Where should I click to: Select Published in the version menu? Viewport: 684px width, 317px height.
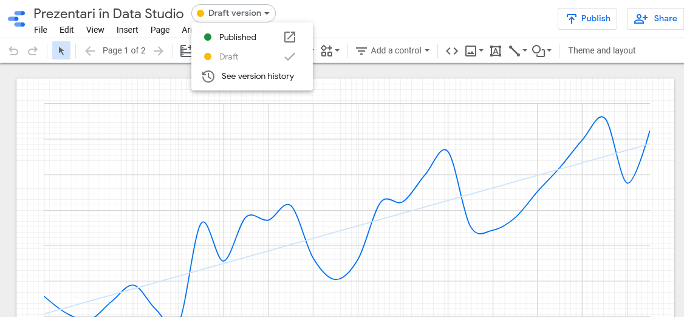pos(251,37)
